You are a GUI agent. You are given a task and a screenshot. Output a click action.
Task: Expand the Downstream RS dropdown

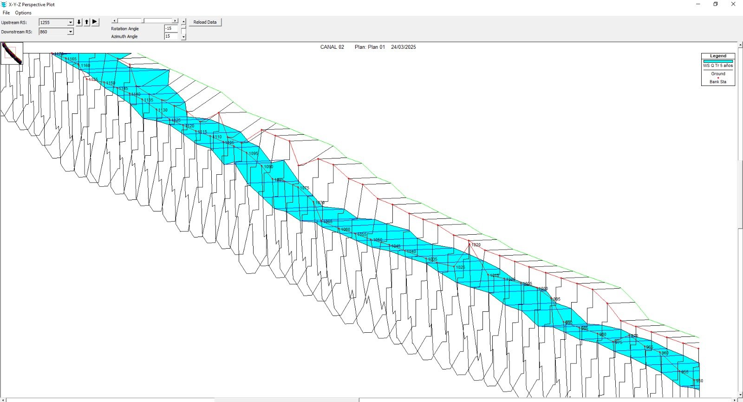70,32
